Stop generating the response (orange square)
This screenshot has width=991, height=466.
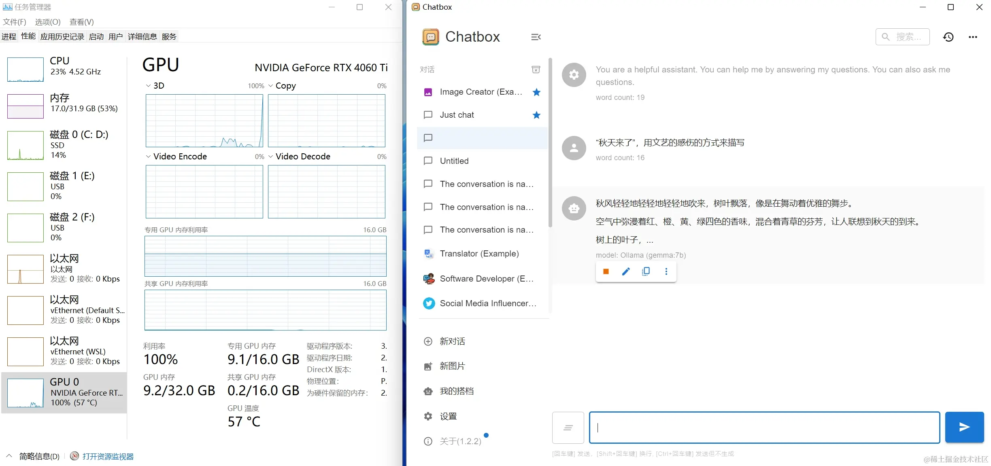tap(606, 271)
